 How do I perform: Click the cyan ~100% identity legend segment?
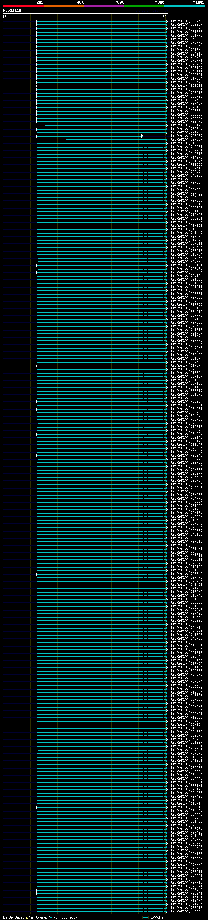coord(185,6)
